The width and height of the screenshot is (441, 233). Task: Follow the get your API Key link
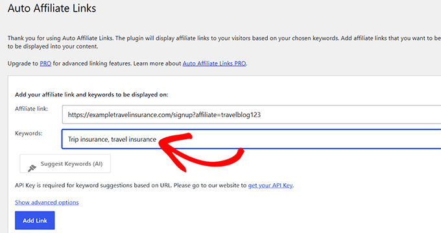270,185
